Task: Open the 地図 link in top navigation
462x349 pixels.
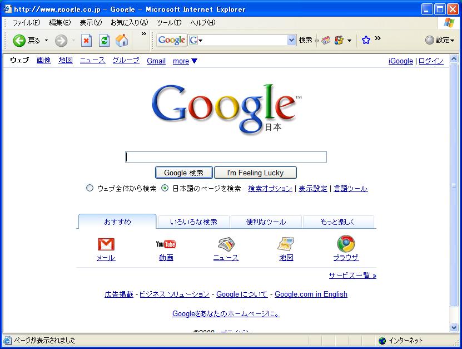Action: 66,60
